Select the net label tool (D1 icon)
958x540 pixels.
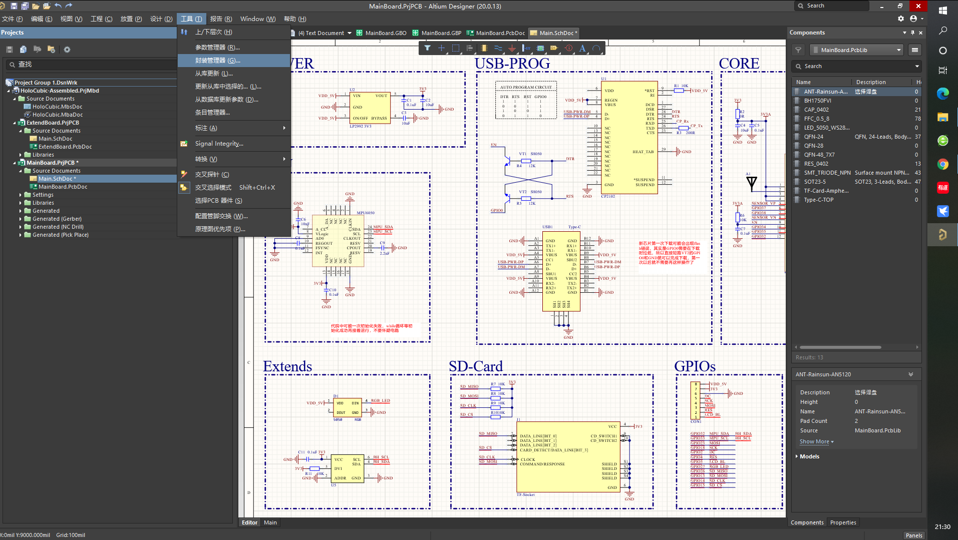click(x=554, y=48)
